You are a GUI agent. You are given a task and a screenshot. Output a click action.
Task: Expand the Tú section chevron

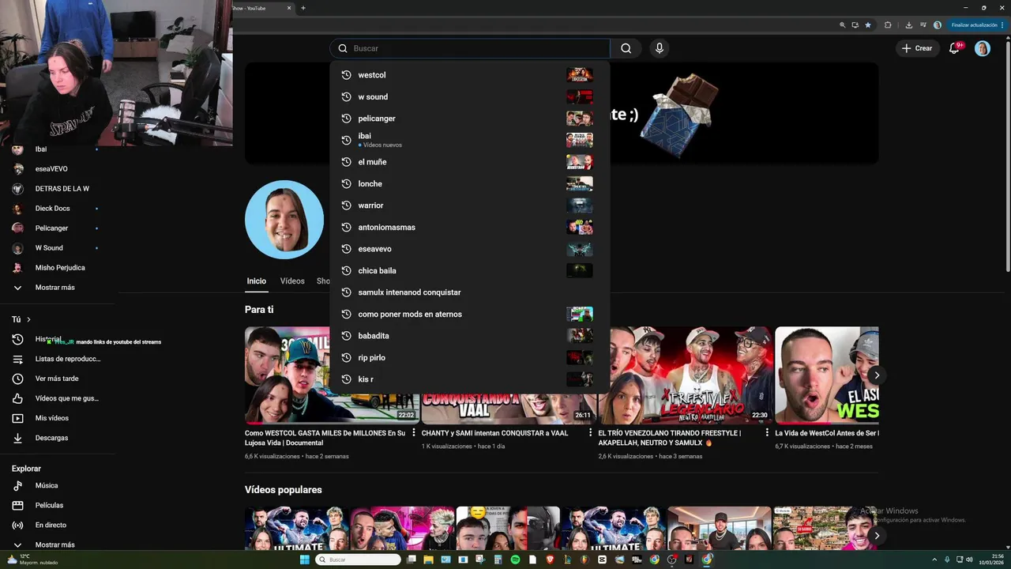(x=28, y=319)
